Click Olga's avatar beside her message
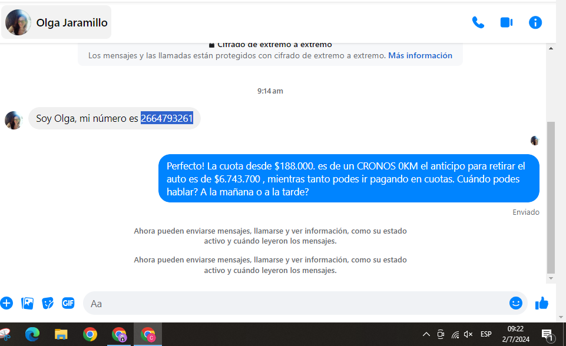566x346 pixels. (14, 119)
